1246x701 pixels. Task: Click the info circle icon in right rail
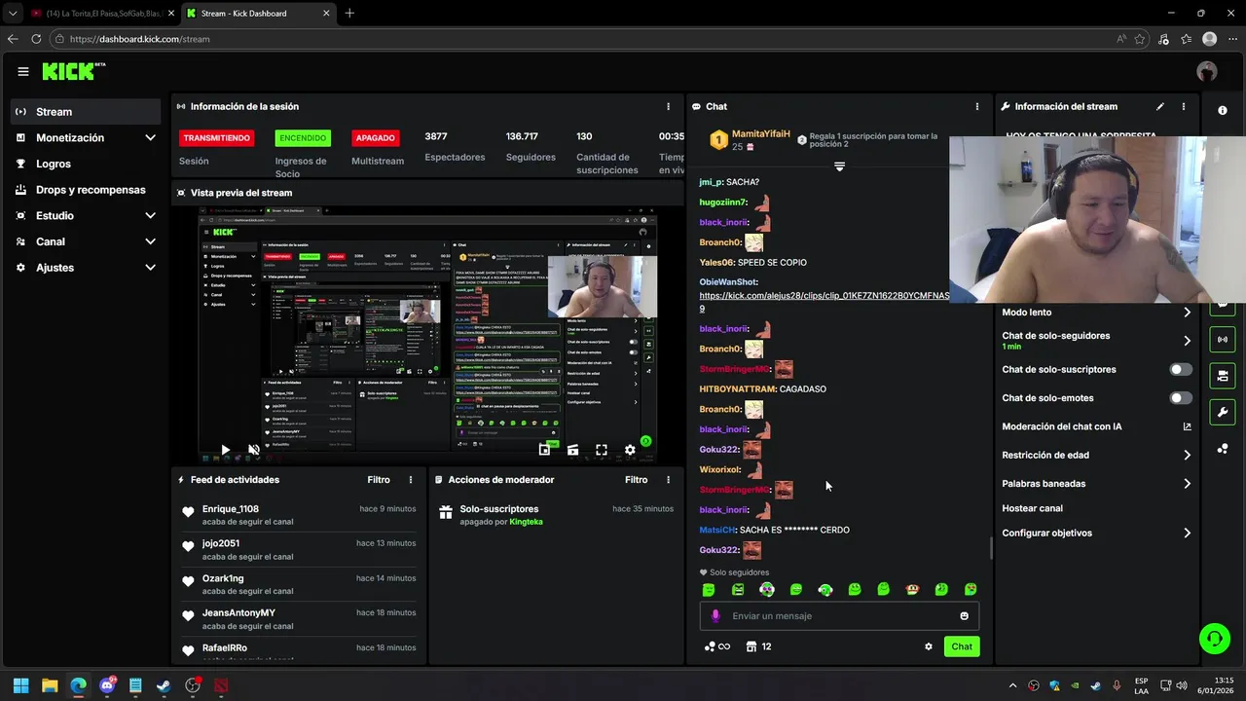coord(1223,110)
